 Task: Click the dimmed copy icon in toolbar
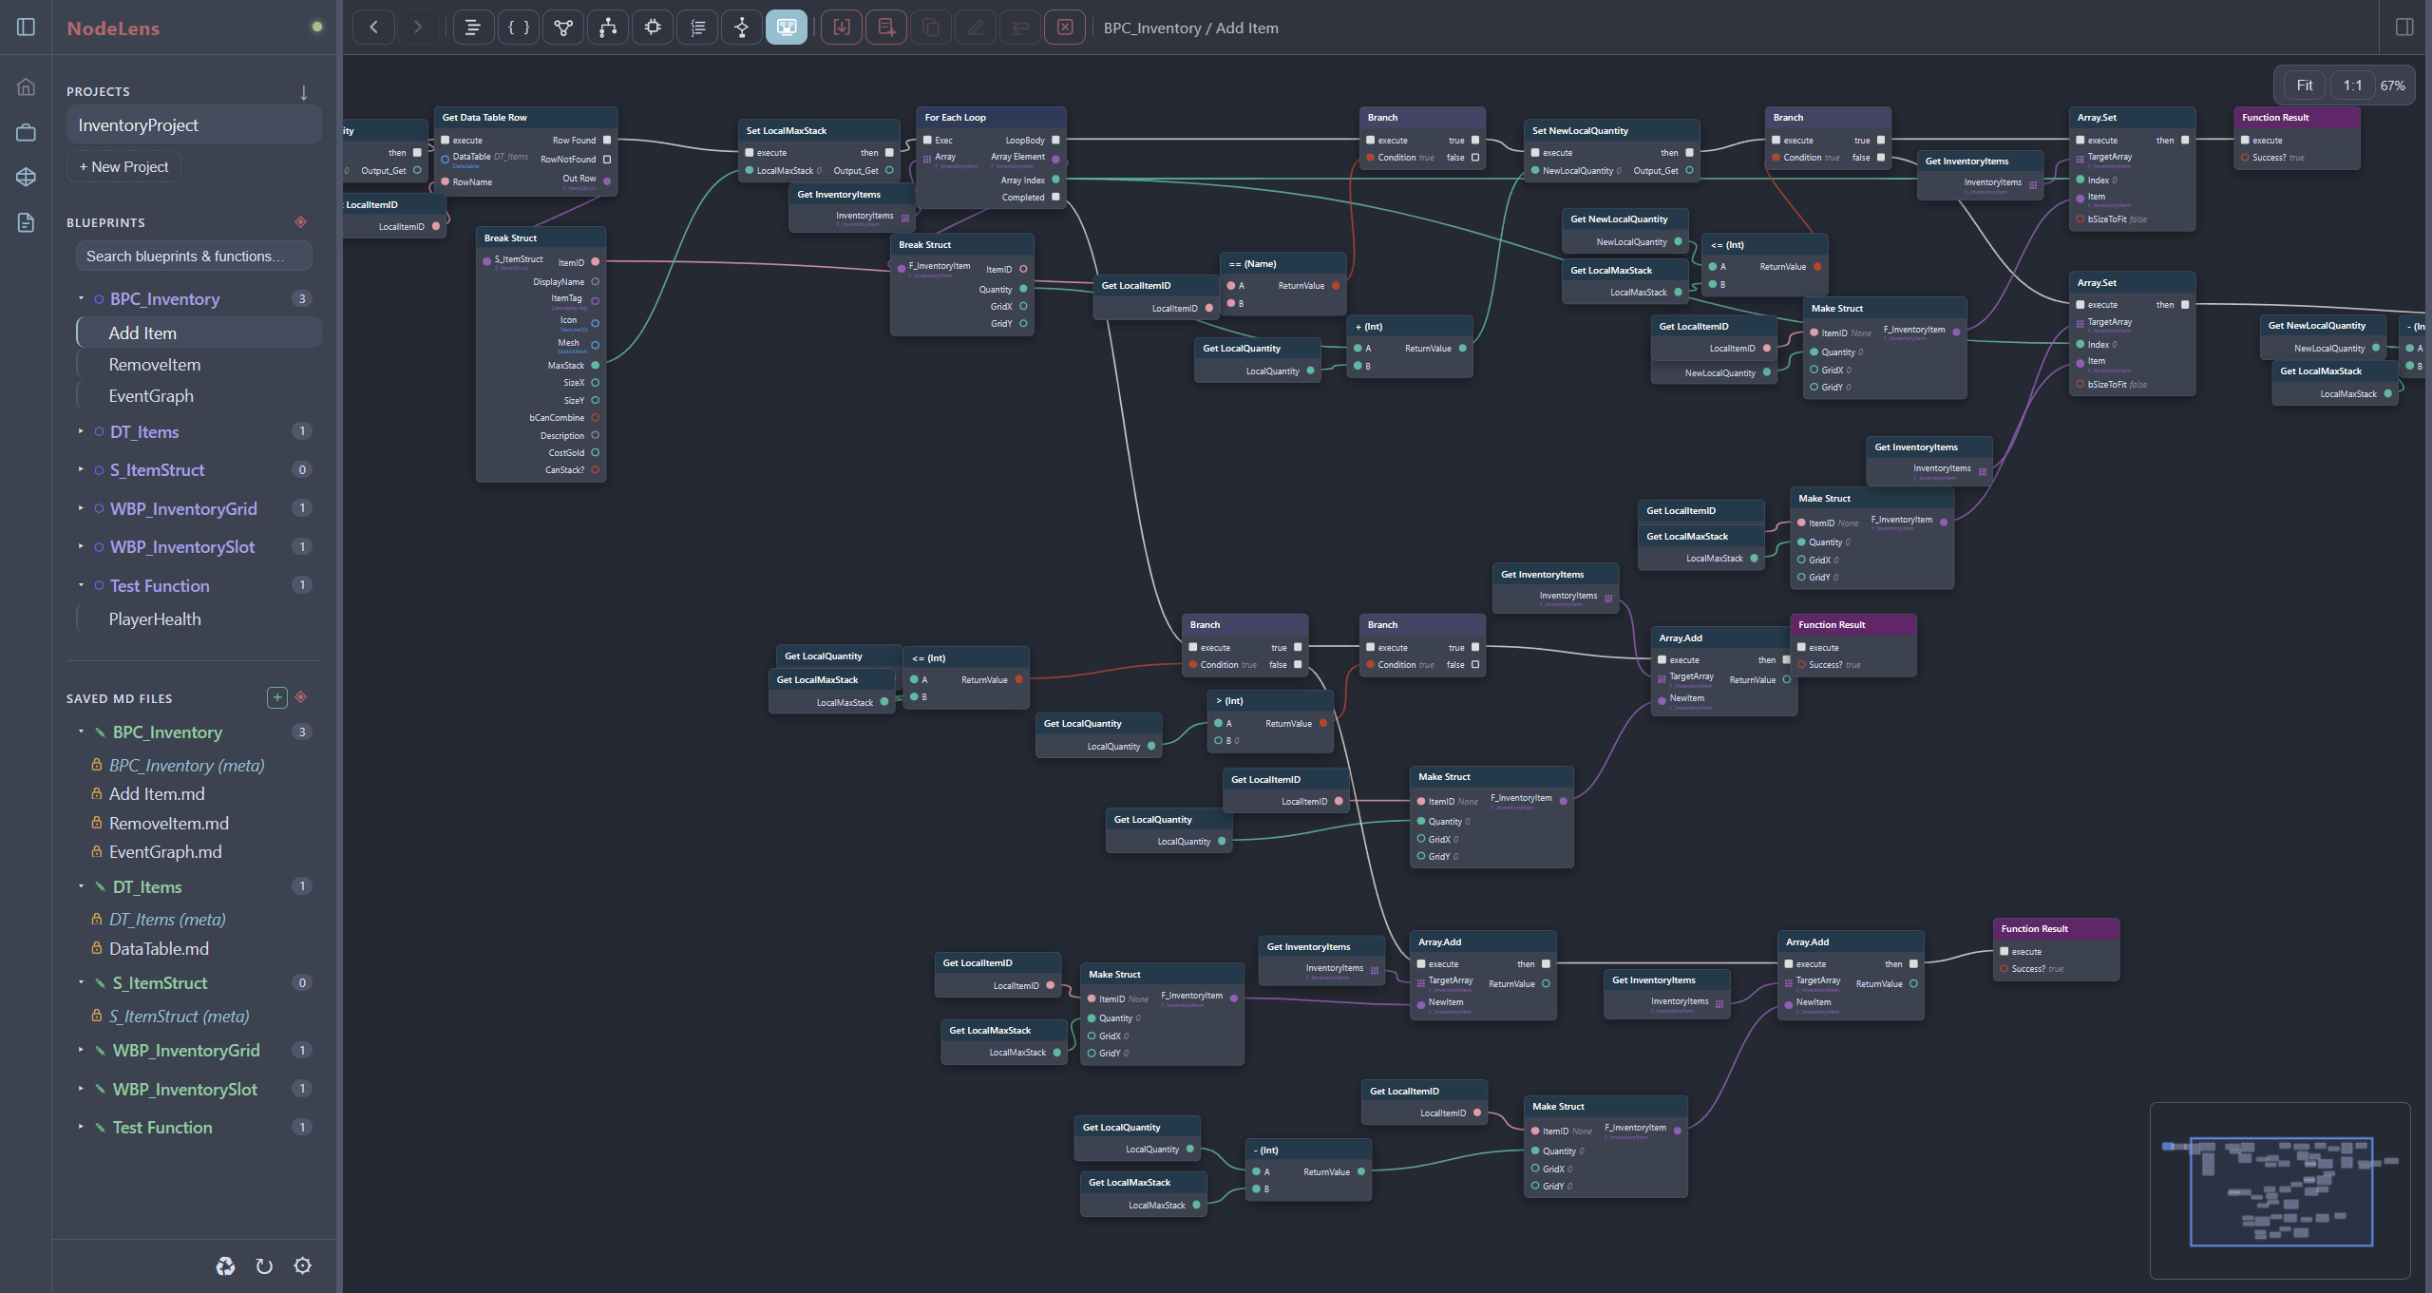[x=931, y=28]
